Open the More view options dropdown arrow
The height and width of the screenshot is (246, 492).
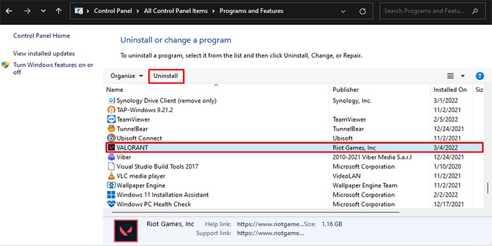click(462, 76)
